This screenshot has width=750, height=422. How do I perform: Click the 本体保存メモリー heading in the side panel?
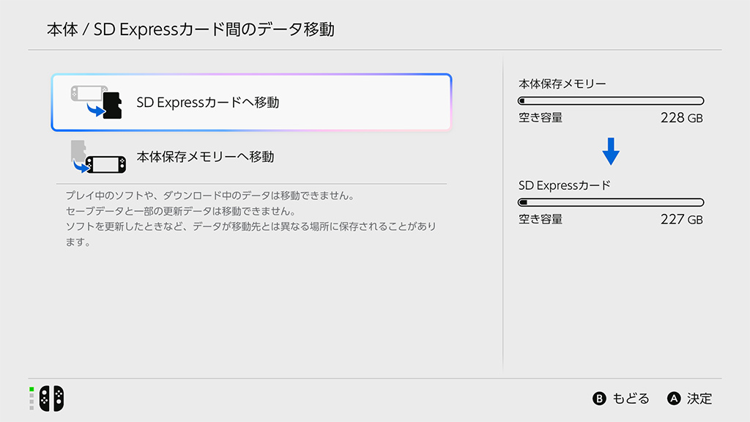pyautogui.click(x=562, y=84)
